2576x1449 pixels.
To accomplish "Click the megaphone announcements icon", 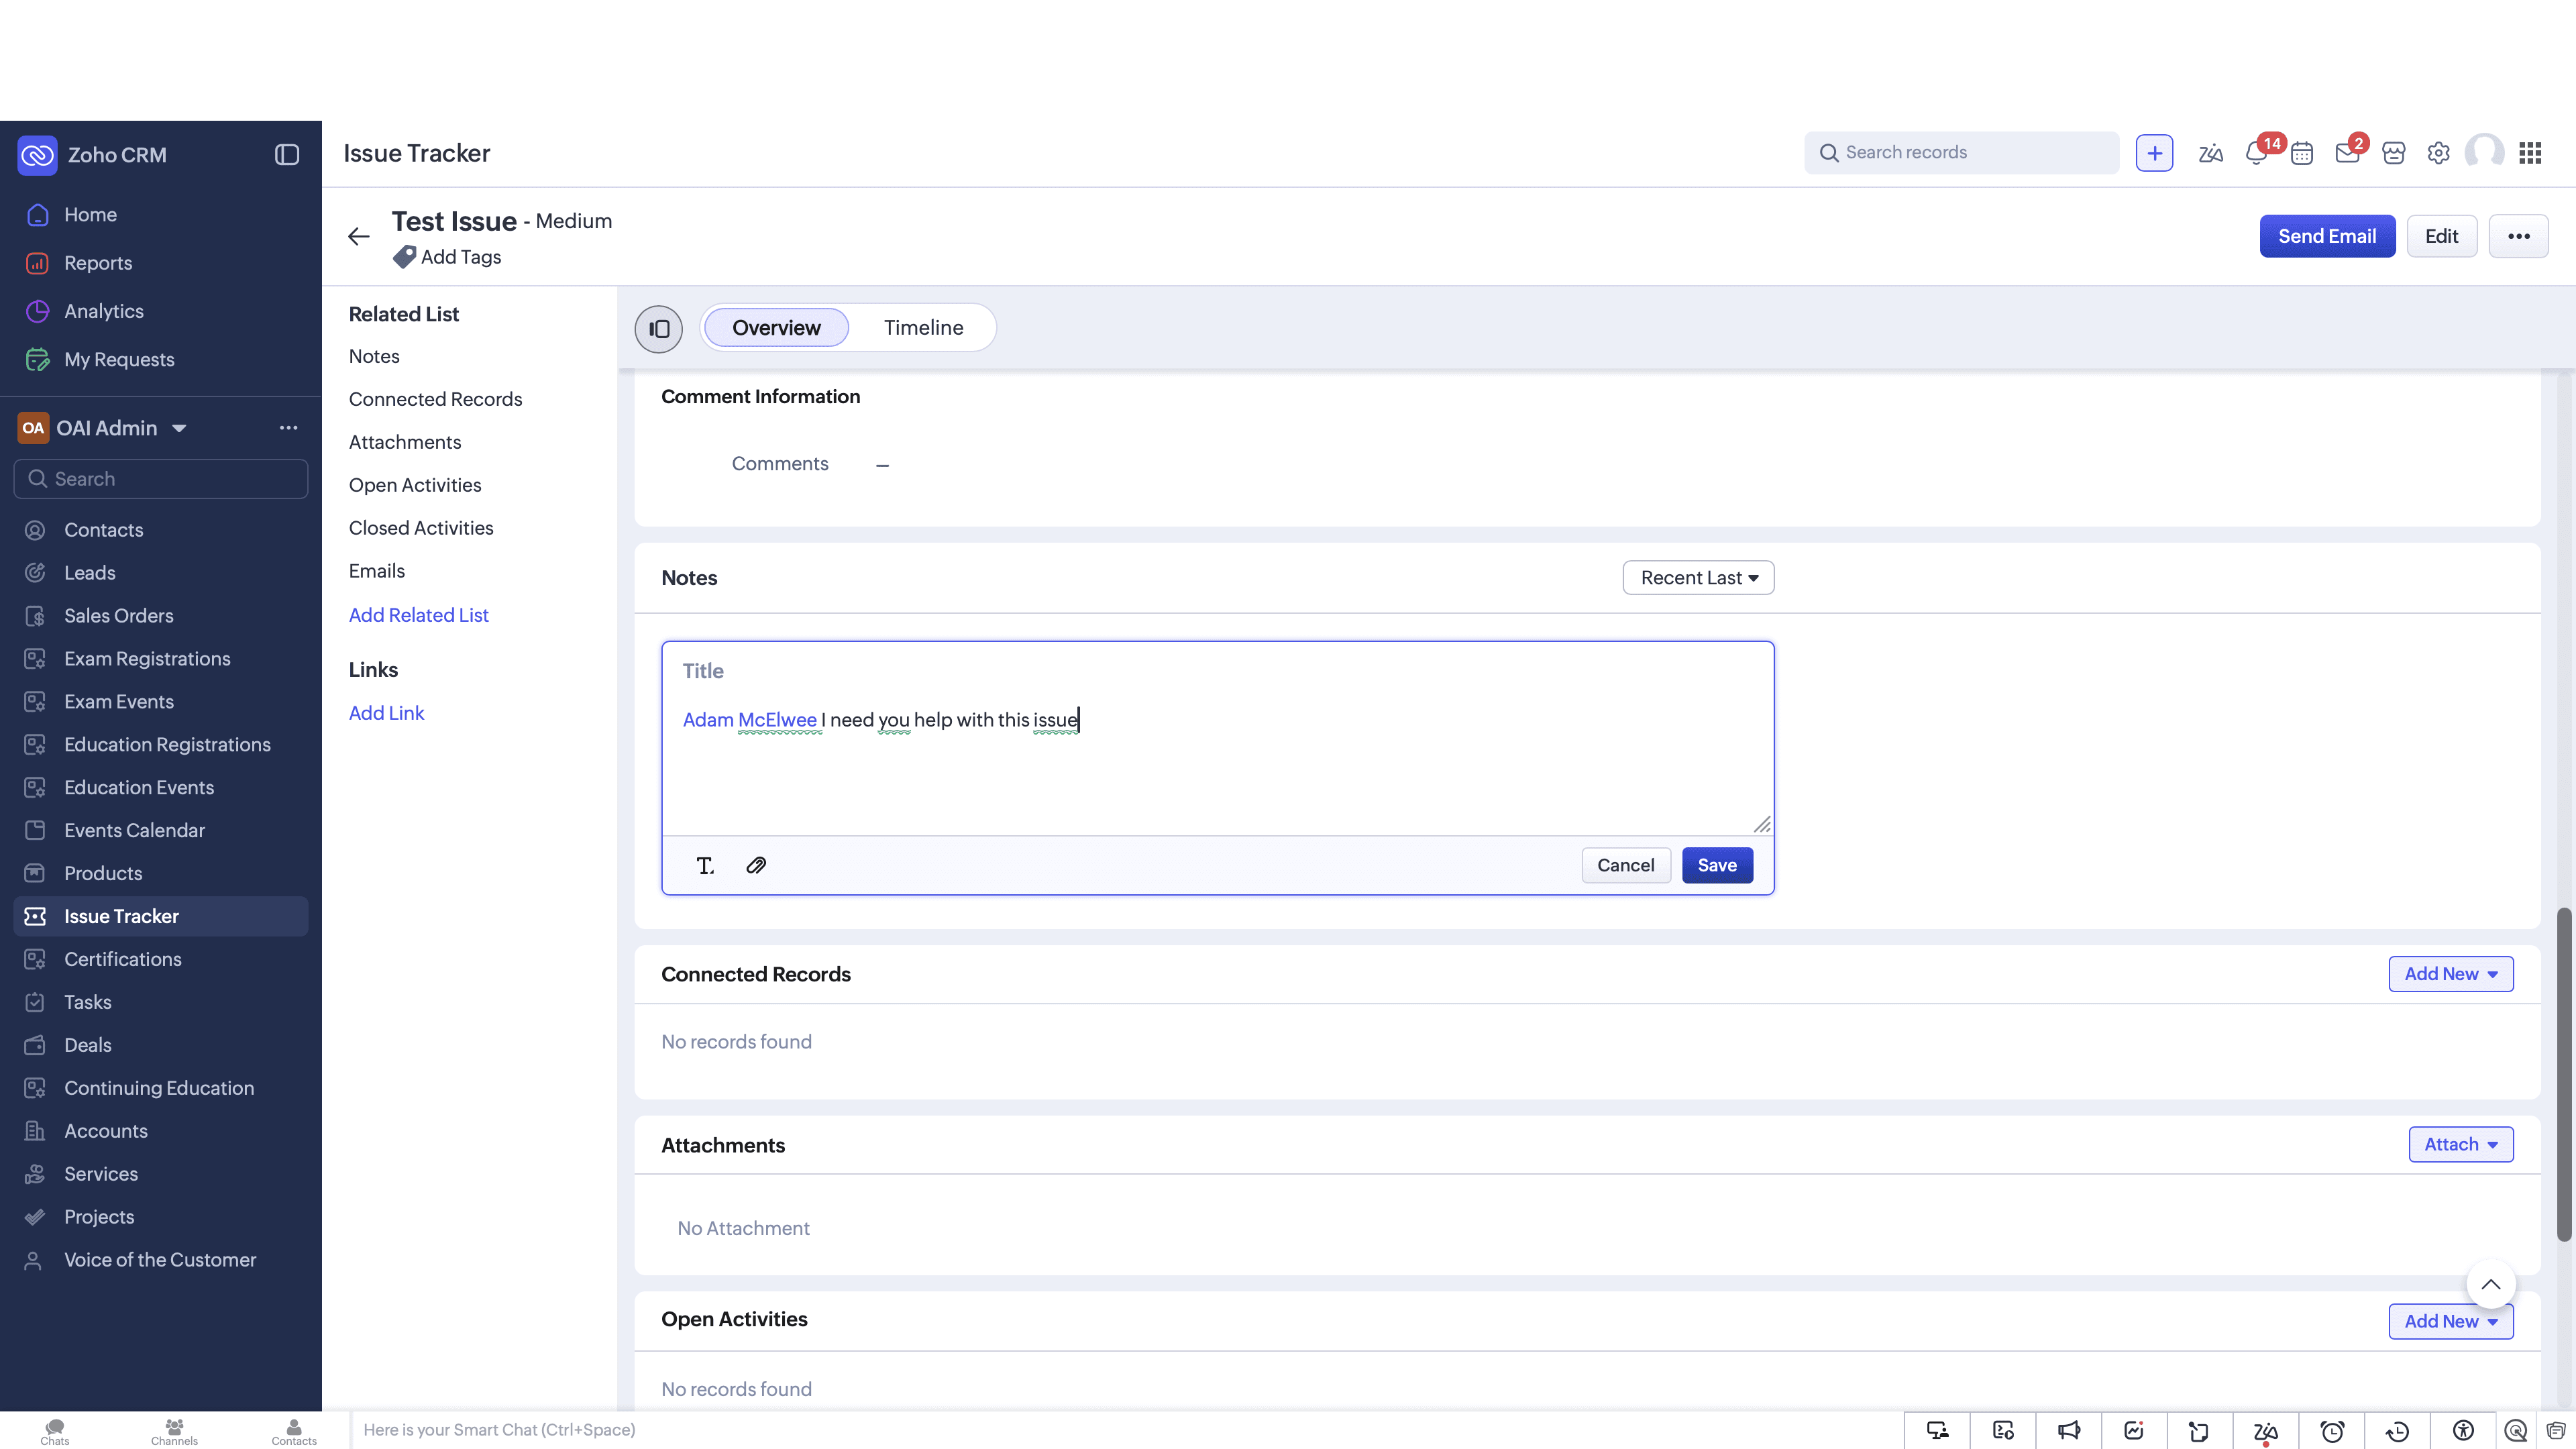I will coord(2069,1431).
